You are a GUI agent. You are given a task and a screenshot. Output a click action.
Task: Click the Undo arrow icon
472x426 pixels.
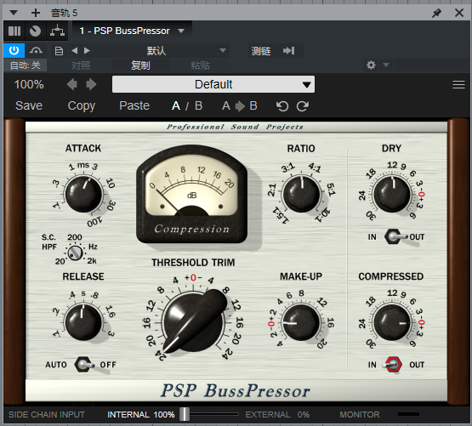coord(282,106)
